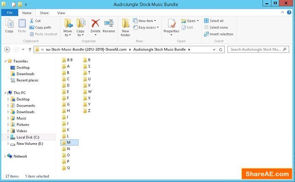The width and height of the screenshot is (295, 182).
Task: Switch to the Home ribbon tab
Action: 27,13
